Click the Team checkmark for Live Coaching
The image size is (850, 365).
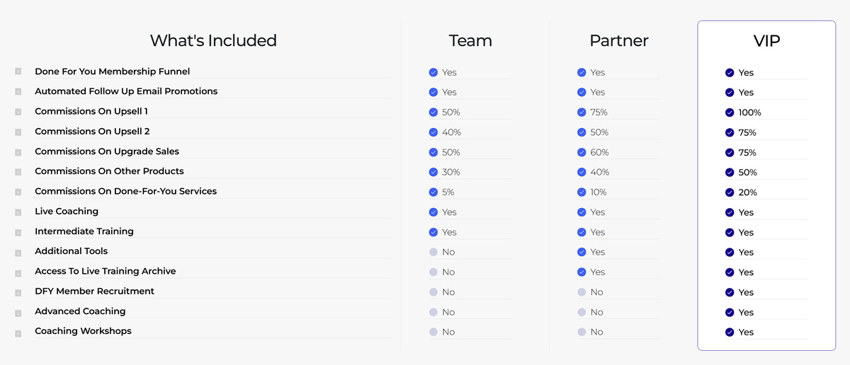[x=433, y=212]
